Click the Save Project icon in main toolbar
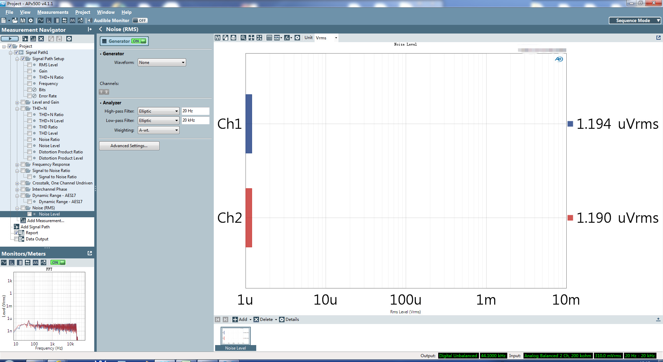 click(x=23, y=20)
